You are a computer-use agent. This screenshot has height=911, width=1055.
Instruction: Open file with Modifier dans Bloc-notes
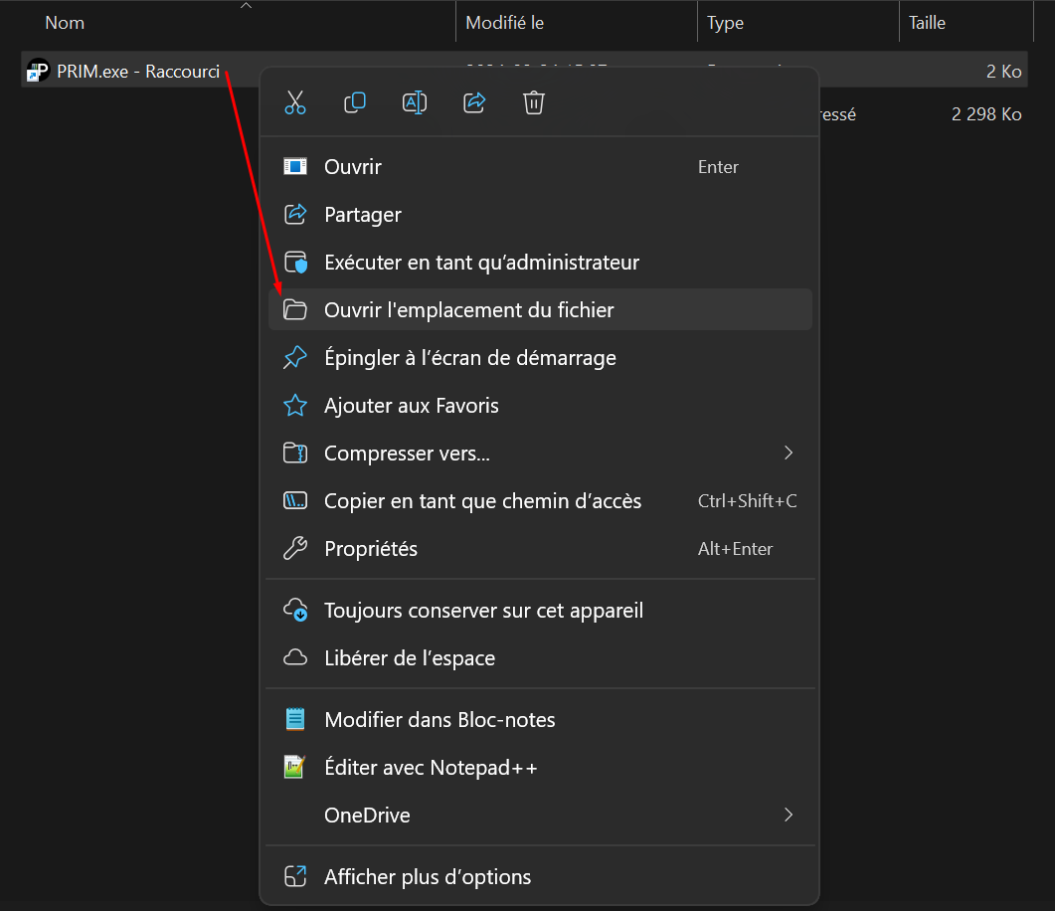[440, 720]
